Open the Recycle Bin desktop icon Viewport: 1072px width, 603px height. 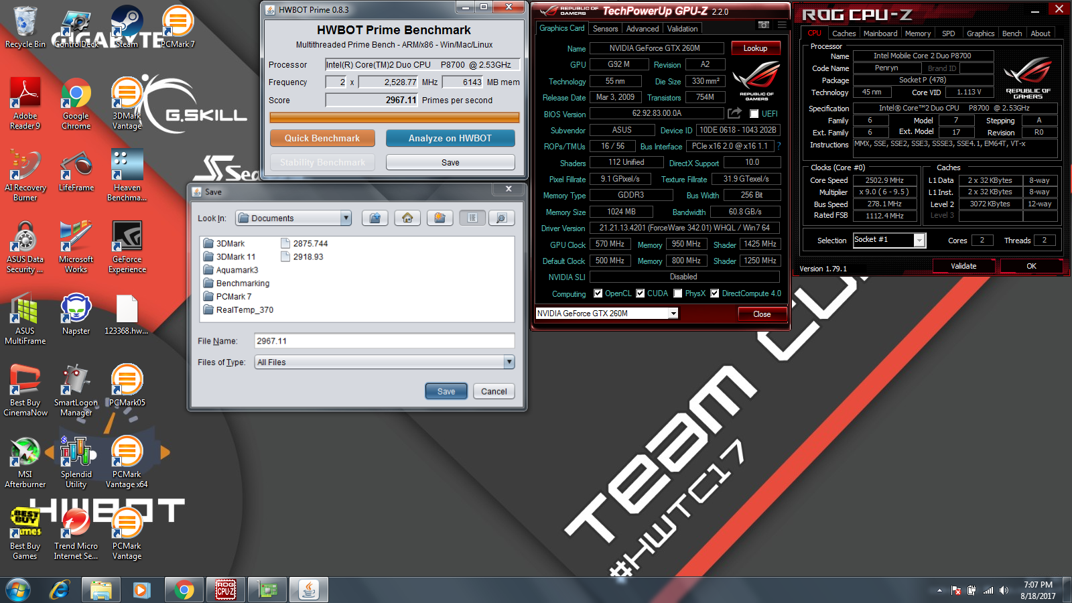[x=25, y=27]
